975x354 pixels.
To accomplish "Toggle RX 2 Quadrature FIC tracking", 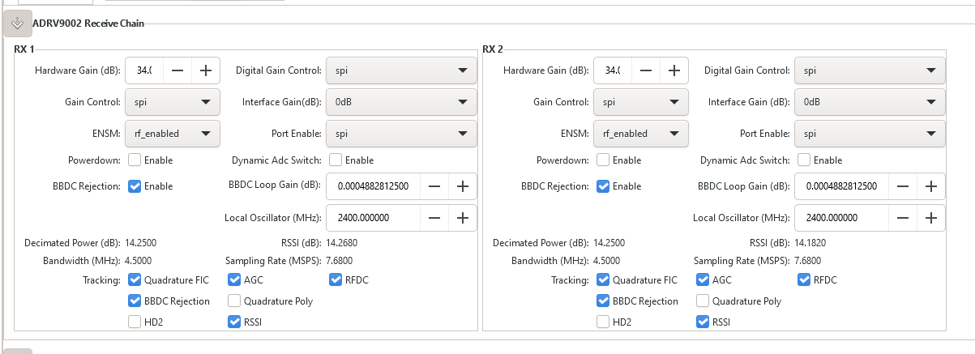I will (603, 280).
